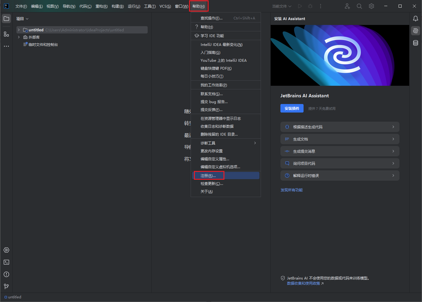Image resolution: width=422 pixels, height=302 pixels.
Task: Choose the Help item with question mark
Action: (226, 27)
